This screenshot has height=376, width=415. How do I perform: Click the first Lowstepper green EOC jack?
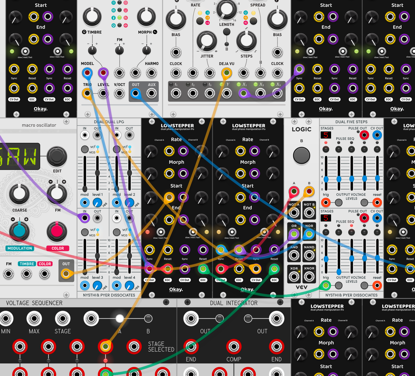click(203, 269)
